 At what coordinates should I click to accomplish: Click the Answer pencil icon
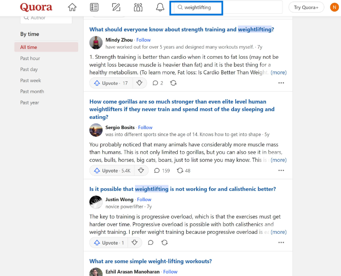click(116, 7)
